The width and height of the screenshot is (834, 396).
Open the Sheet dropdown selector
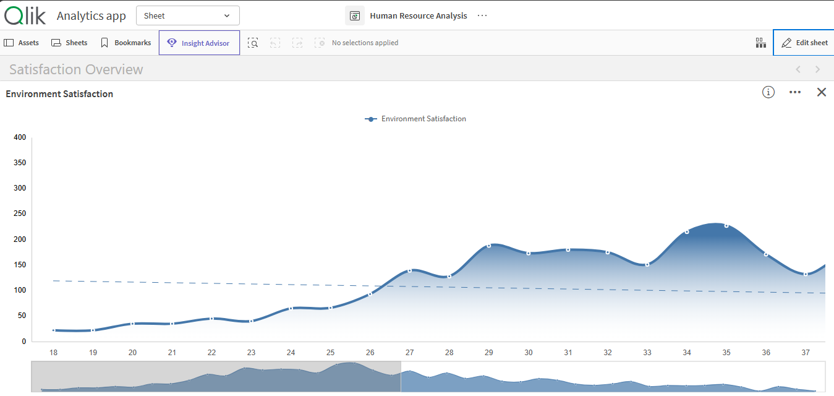pos(187,15)
